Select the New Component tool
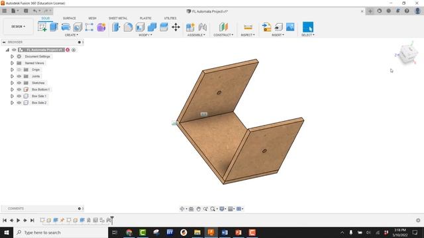 pyautogui.click(x=190, y=27)
